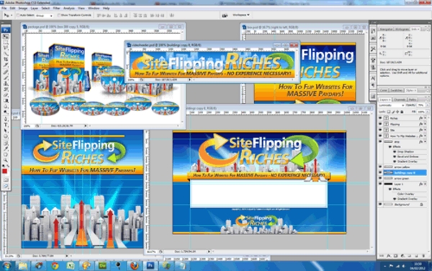Open the Filter menu
The image size is (432, 271).
click(56, 9)
